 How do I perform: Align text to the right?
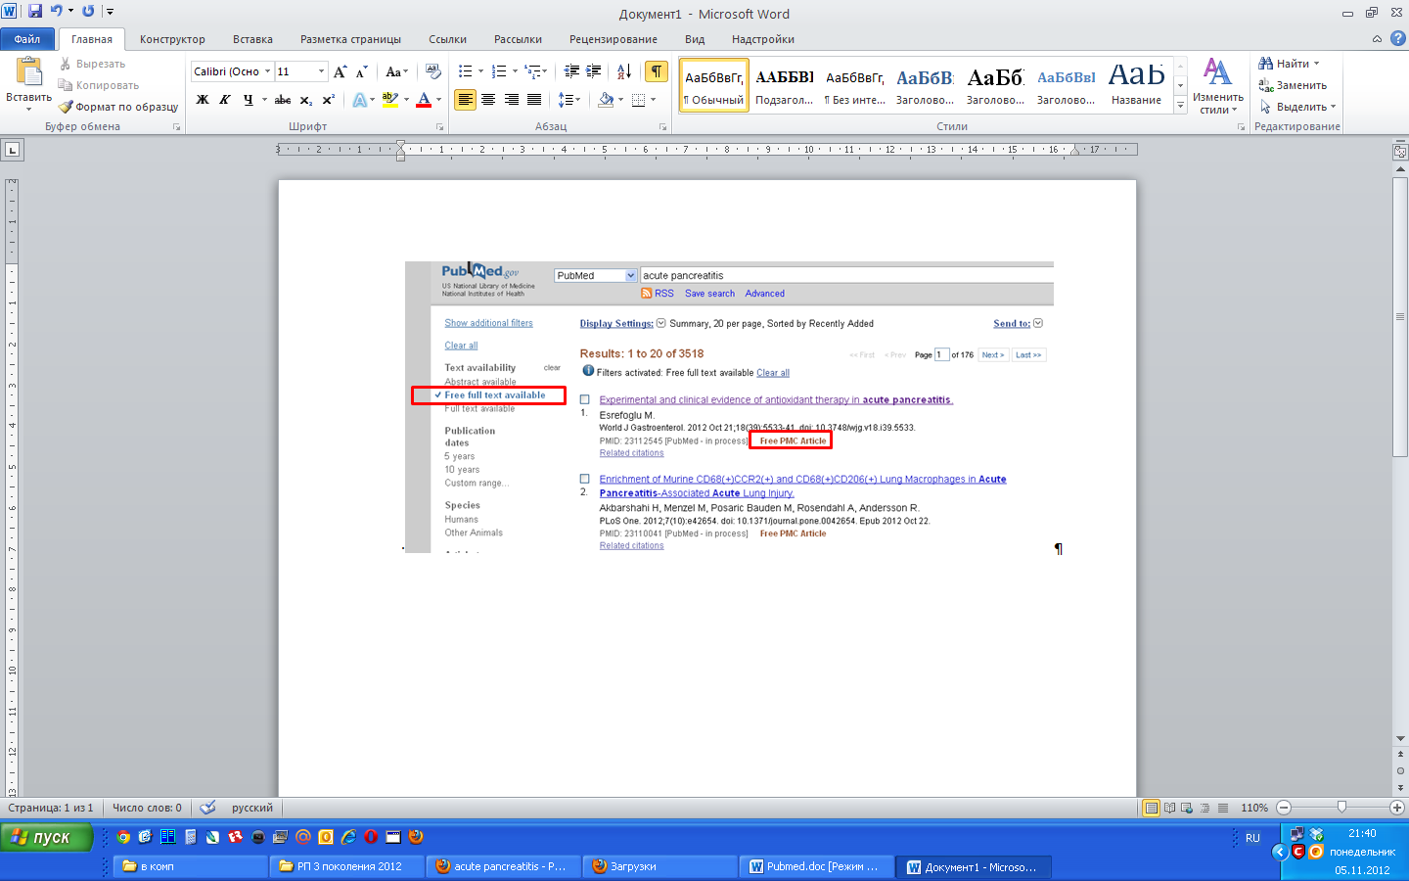[511, 100]
